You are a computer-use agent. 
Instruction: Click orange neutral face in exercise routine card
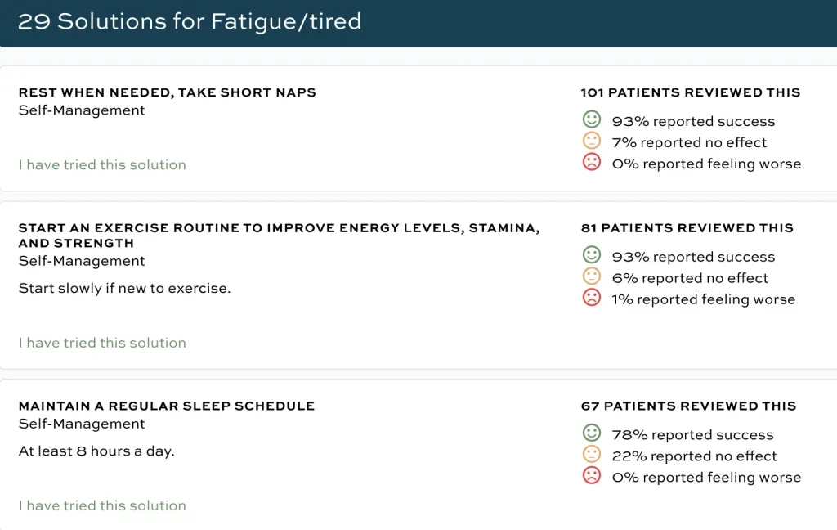[x=591, y=277]
